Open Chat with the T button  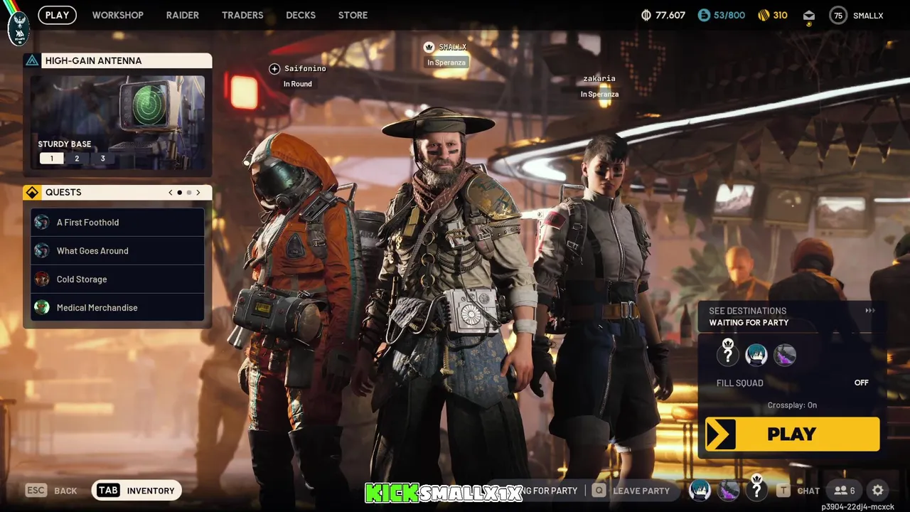798,491
